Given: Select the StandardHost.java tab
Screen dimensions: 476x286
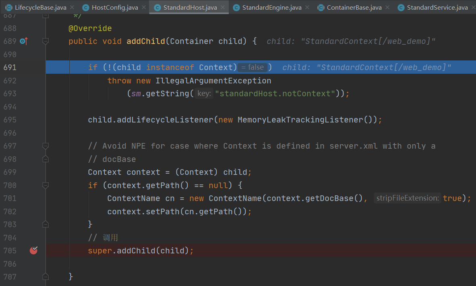Looking at the screenshot, I should (190, 7).
